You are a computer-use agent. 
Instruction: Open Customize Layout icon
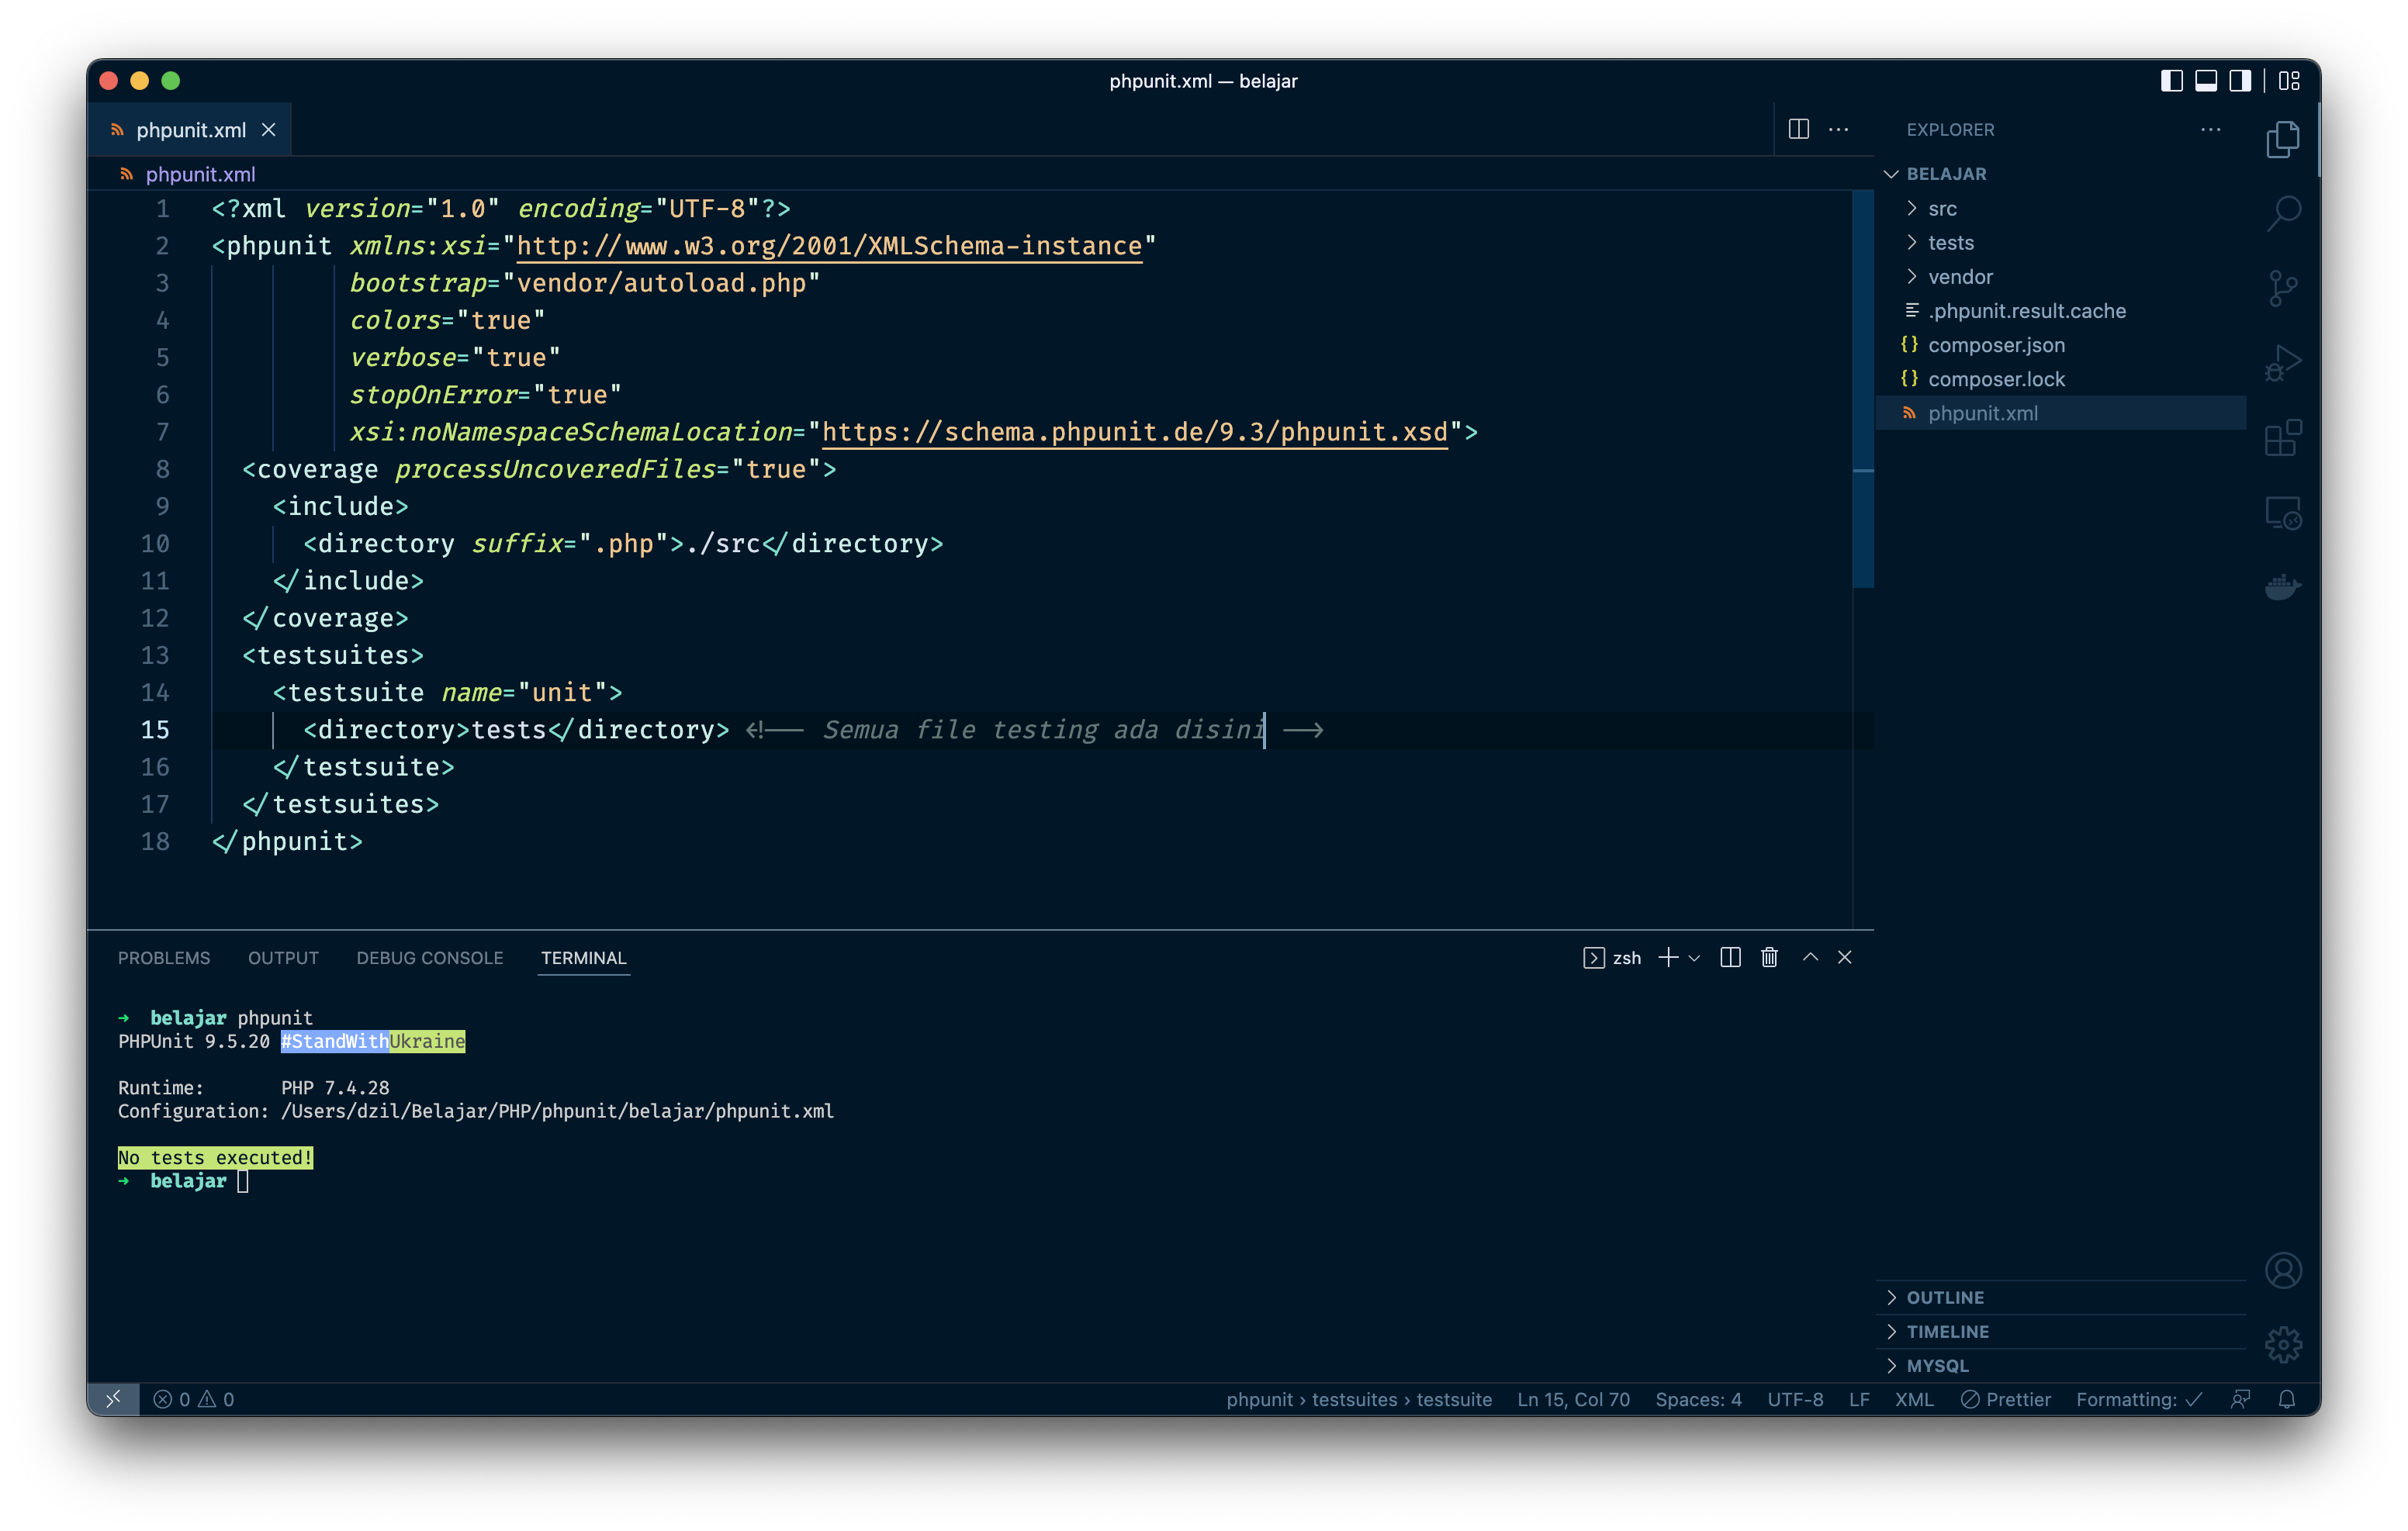pos(2289,81)
